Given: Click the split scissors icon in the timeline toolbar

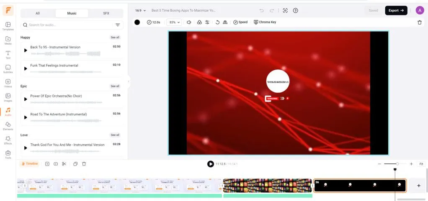Looking at the screenshot, I should [64, 164].
